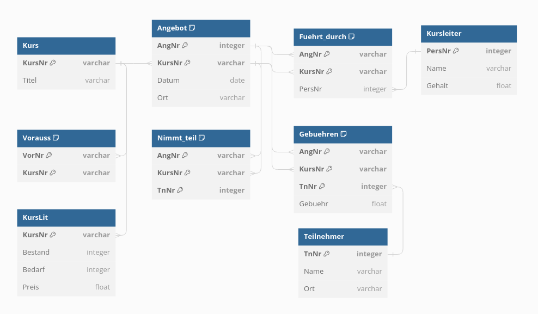Click the key icon beside KursNr in Kurs table

pyautogui.click(x=53, y=63)
